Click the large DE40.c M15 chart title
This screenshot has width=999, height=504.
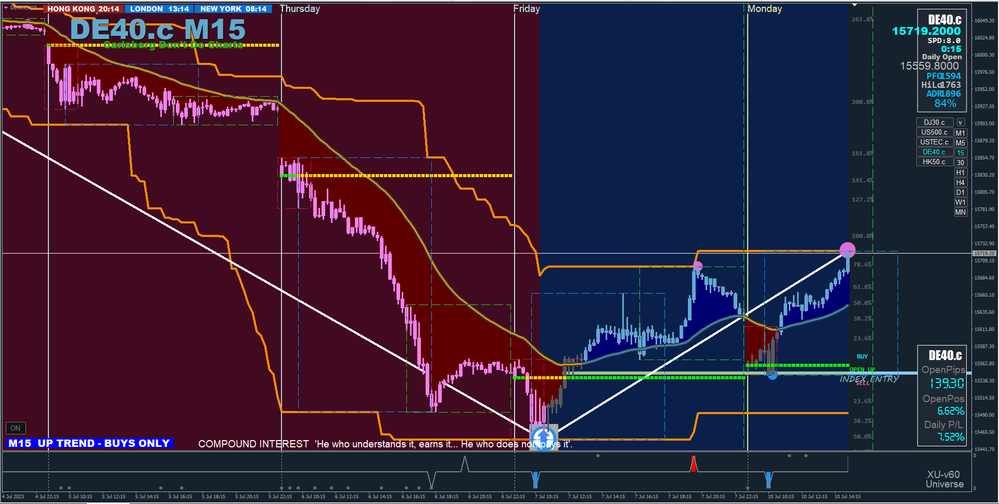[158, 29]
